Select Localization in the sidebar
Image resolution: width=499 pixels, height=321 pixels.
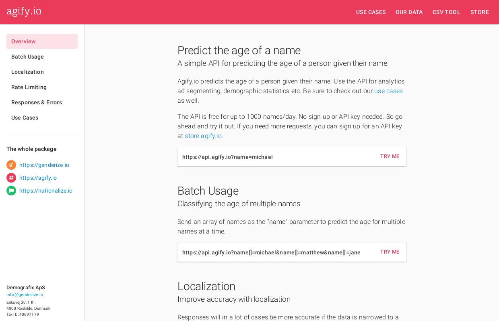pos(42,72)
